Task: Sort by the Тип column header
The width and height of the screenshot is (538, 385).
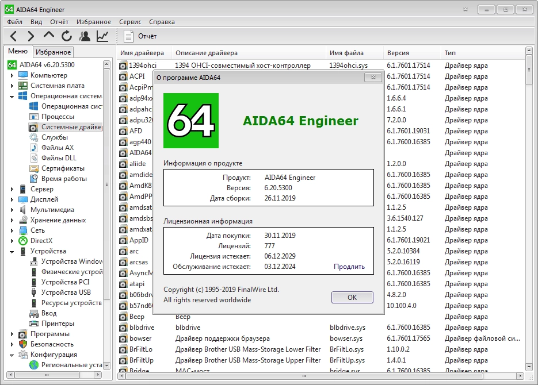Action: (482, 53)
